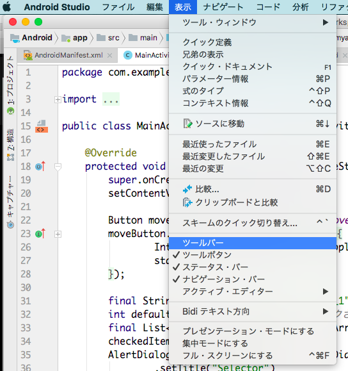This screenshot has height=371, width=348.
Task: Click the @Override annotation text
Action: click(111, 153)
